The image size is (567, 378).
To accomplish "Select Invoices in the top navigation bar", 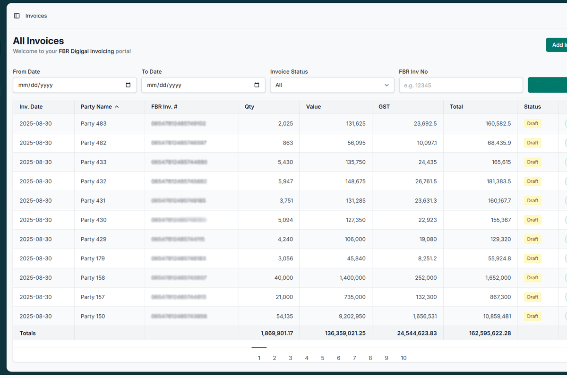I will click(35, 16).
